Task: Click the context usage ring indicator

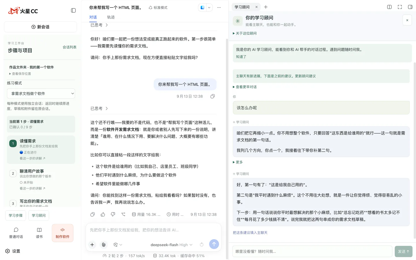Action: [202, 245]
